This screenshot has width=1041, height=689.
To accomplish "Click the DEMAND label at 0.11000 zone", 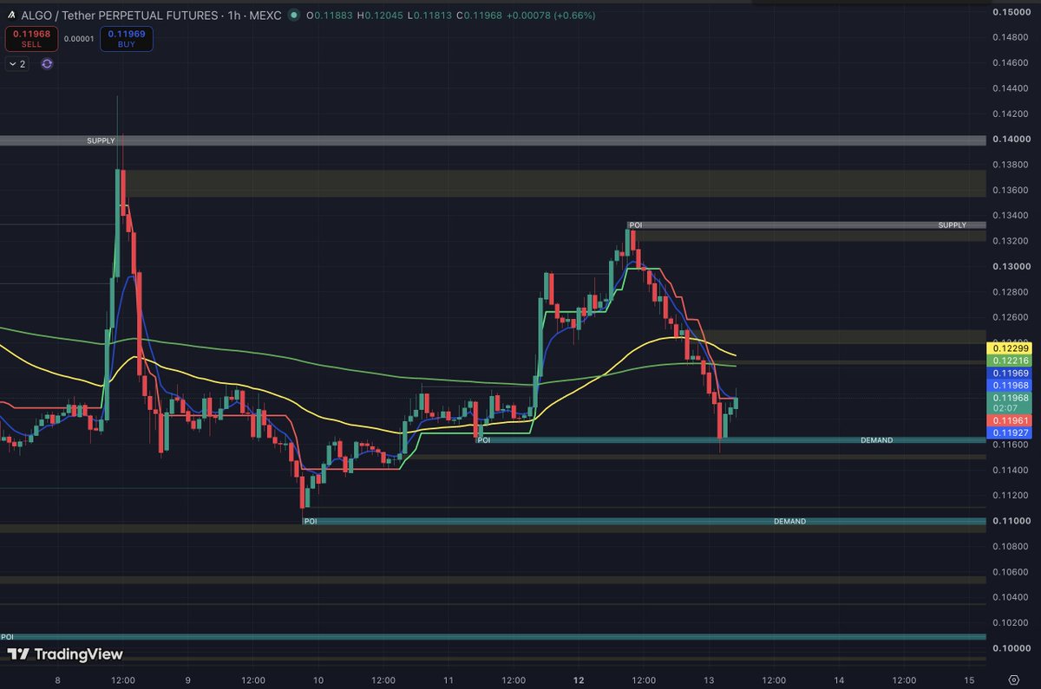I will tap(789, 522).
